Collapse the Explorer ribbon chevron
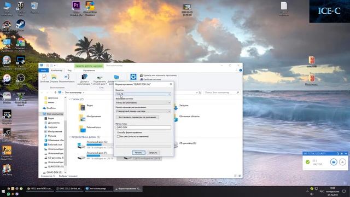Image resolution: width=350 pixels, height=197 pixels. 236,70
